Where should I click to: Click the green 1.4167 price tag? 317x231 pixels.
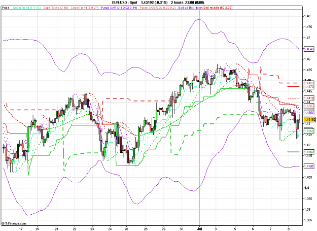point(309,152)
